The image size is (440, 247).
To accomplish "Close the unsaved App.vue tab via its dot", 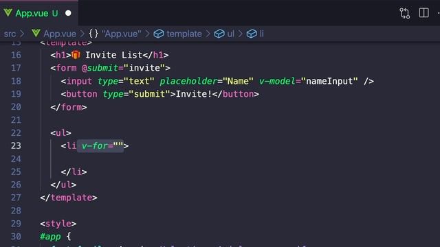I will click(x=68, y=13).
